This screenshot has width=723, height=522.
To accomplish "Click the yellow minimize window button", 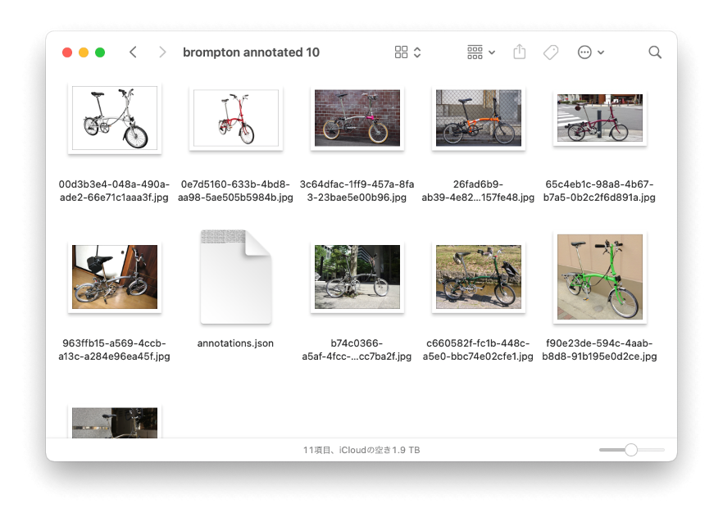I will (x=84, y=52).
